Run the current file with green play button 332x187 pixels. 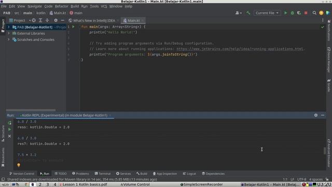(x=286, y=13)
